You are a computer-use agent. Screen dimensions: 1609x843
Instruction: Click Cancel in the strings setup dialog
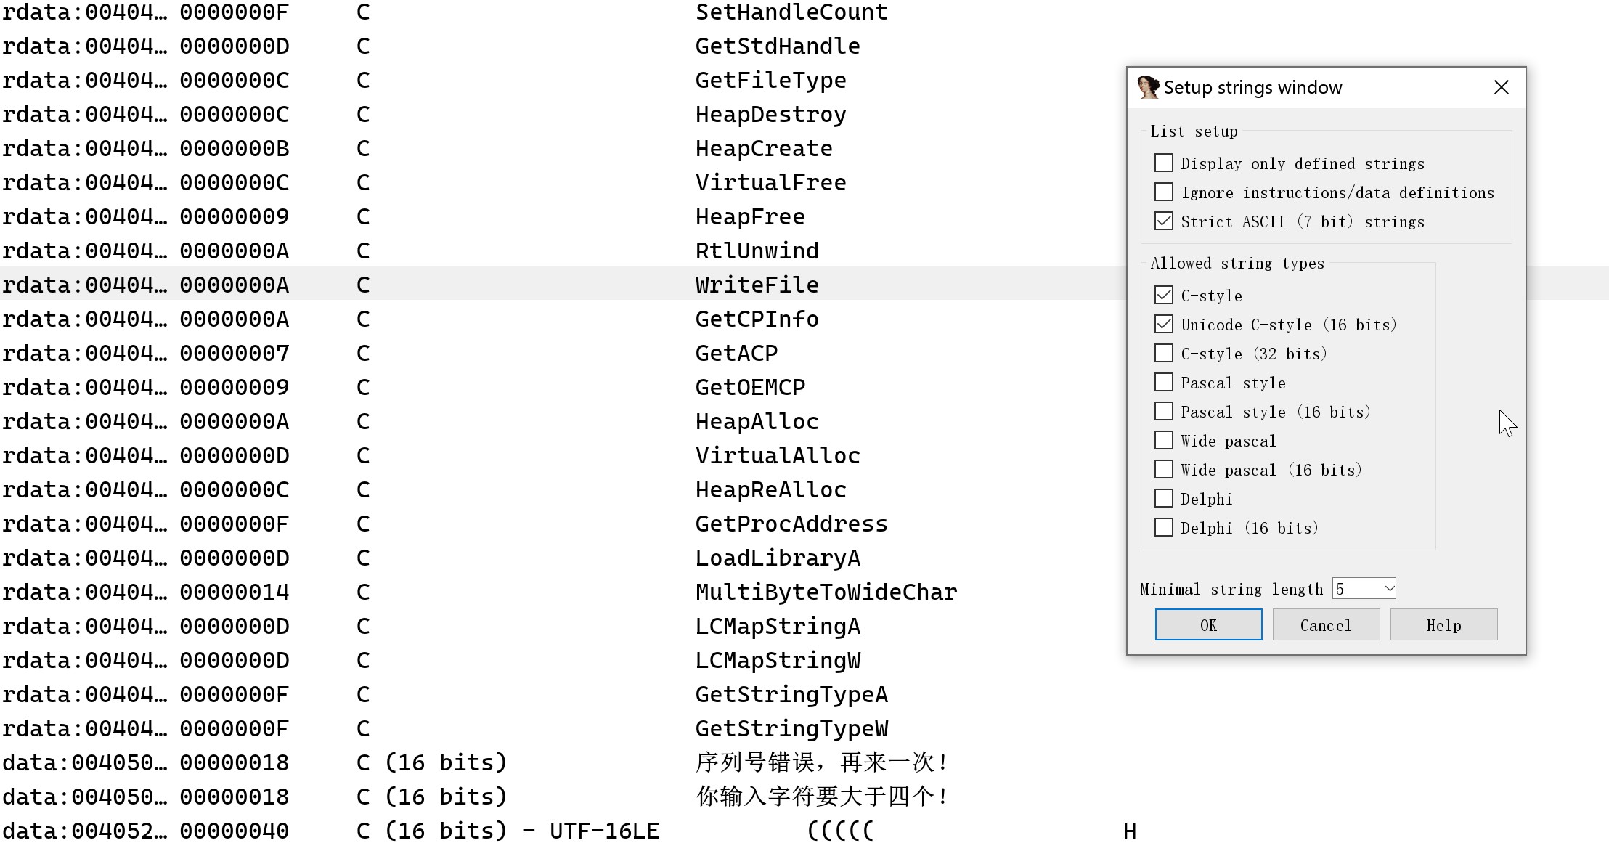point(1326,625)
